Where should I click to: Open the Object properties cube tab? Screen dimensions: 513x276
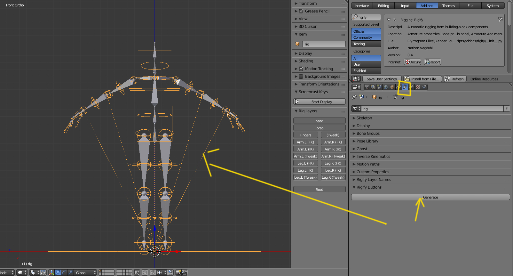pyautogui.click(x=392, y=87)
